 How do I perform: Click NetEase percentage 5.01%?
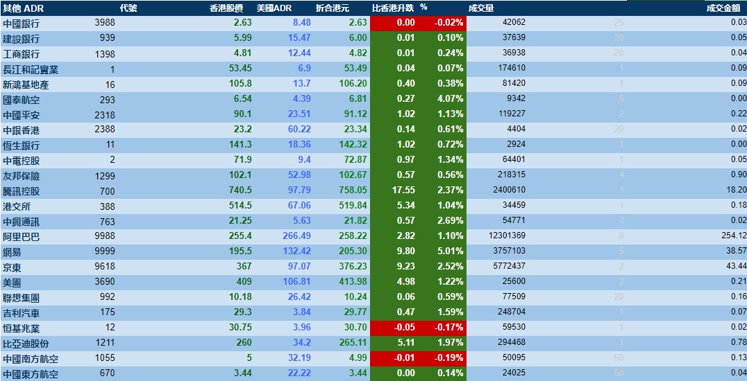450,251
